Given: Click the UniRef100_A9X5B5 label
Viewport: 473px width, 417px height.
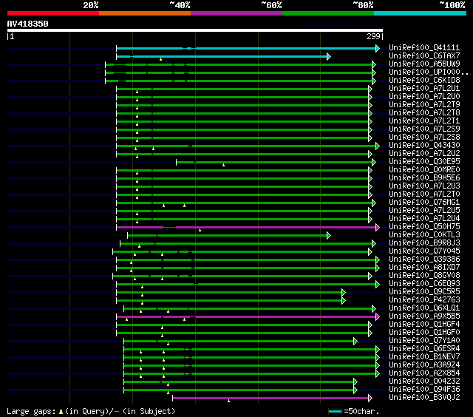Looking at the screenshot, I should point(424,316).
